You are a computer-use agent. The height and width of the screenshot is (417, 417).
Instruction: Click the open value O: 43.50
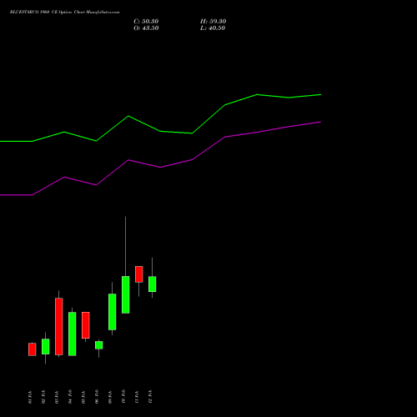[x=146, y=28]
